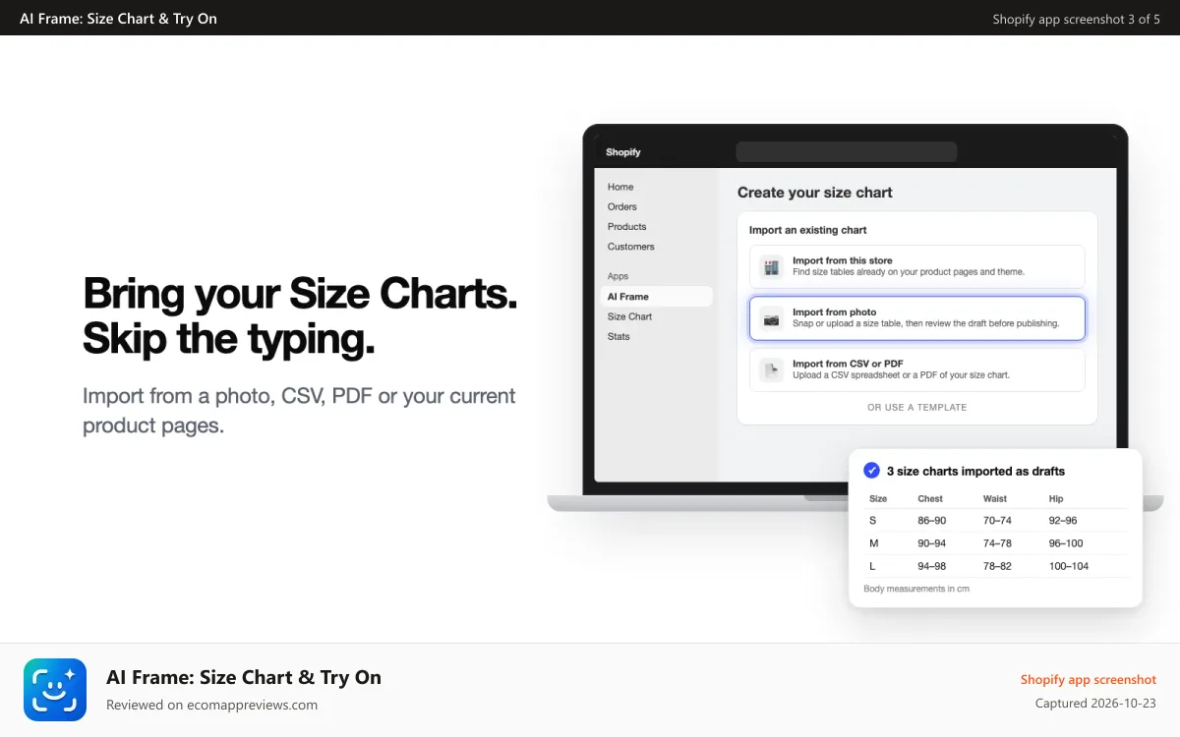Click chest value 94–98

tap(932, 566)
